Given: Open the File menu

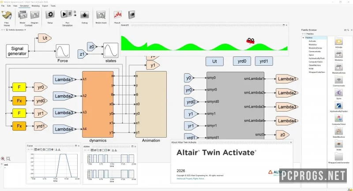Looking at the screenshot, I should [x=3, y=6].
